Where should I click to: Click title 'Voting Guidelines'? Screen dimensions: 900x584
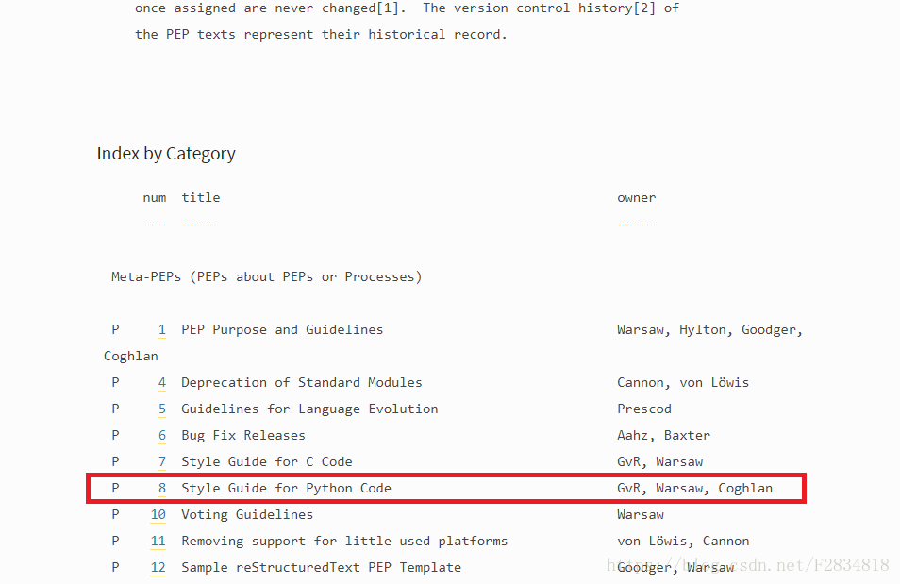[247, 514]
